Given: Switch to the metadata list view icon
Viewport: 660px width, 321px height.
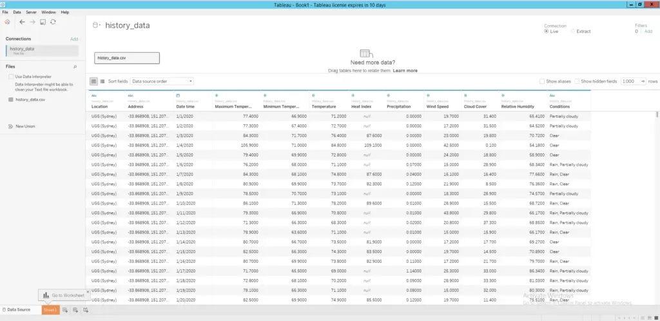Looking at the screenshot, I should 102,81.
